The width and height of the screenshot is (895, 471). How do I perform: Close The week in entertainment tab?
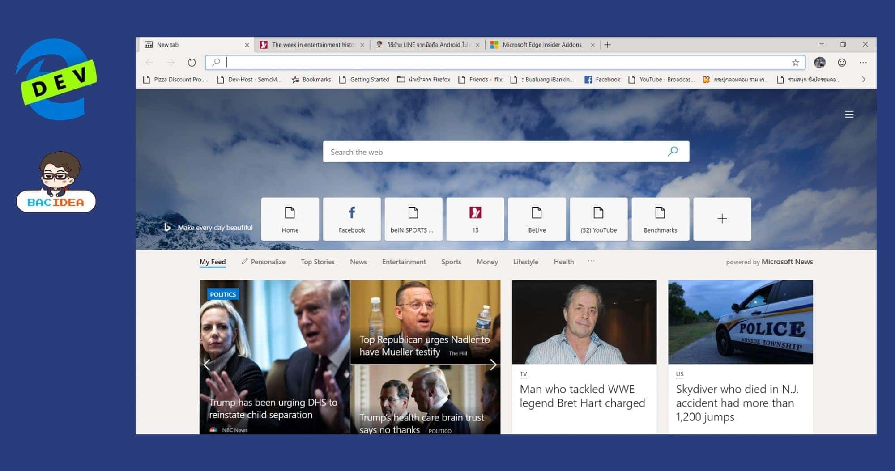tap(362, 45)
